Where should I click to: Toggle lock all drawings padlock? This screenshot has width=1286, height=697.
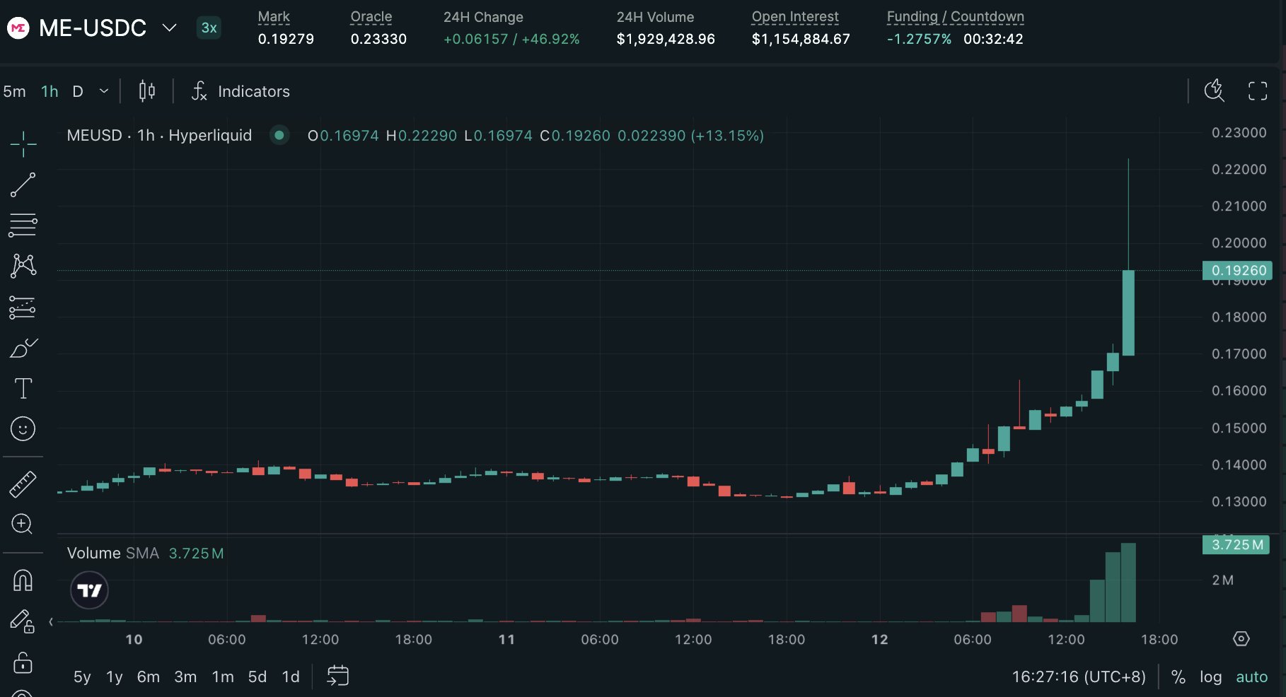[x=23, y=662]
